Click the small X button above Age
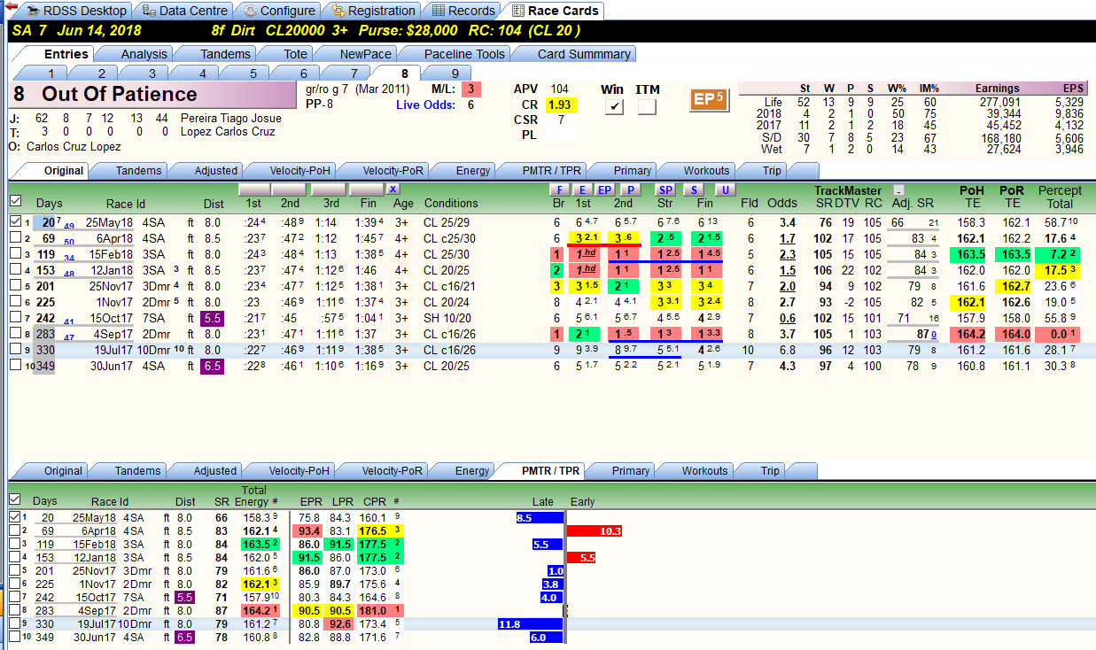 (393, 190)
